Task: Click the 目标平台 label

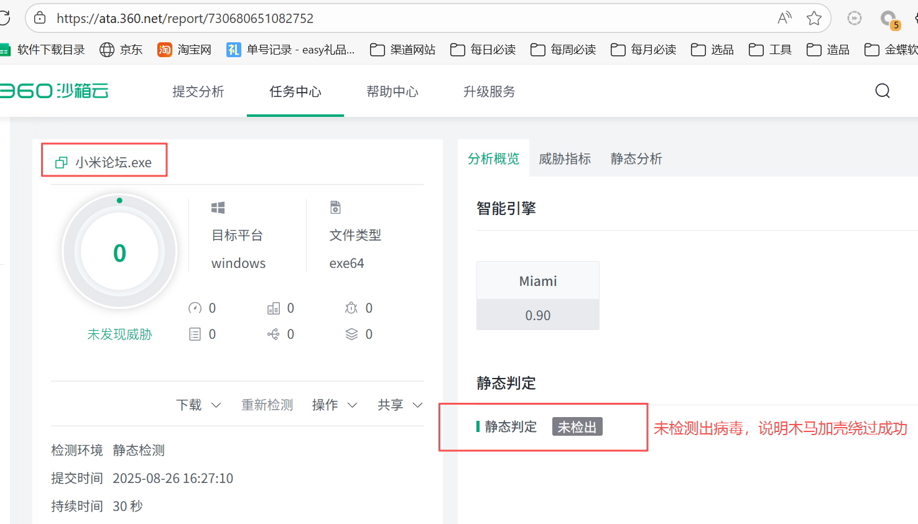Action: pyautogui.click(x=238, y=236)
